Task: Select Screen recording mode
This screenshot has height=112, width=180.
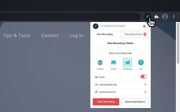Action: (114, 62)
